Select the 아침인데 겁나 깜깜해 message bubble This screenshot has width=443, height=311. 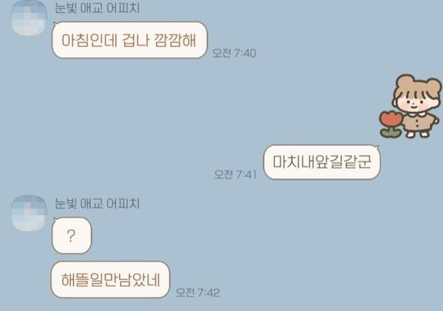(129, 40)
